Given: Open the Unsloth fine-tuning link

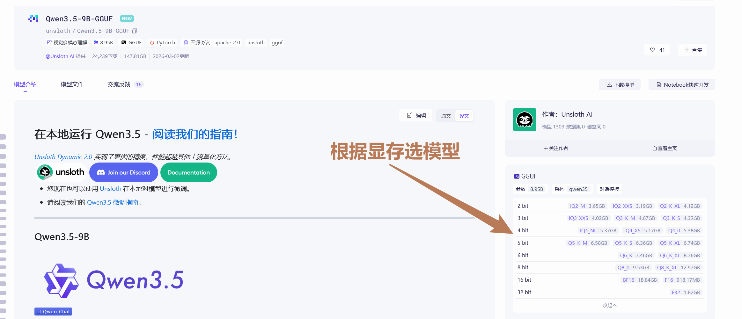Looking at the screenshot, I should pos(111,189).
